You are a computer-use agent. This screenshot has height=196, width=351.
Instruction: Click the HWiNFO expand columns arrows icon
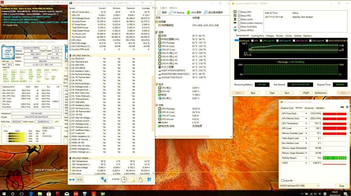tap(71, 180)
